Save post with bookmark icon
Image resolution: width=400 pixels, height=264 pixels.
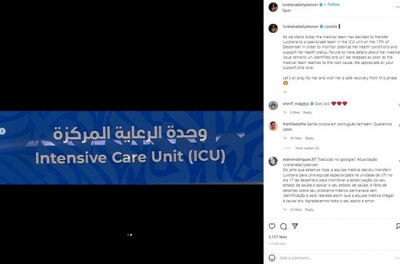point(398,226)
